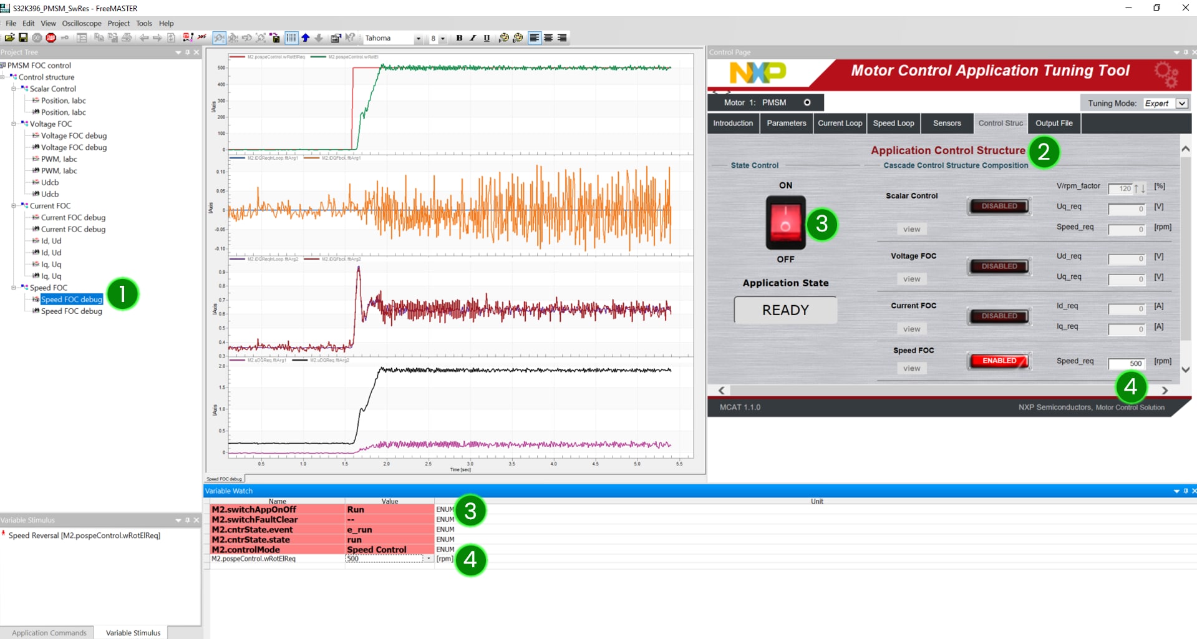1197x639 pixels.
Task: Collapse the Current FOC tree node
Action: point(14,206)
